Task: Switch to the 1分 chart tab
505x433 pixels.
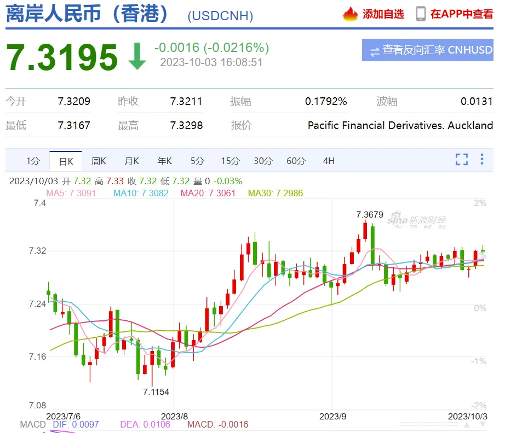Action: (x=33, y=161)
